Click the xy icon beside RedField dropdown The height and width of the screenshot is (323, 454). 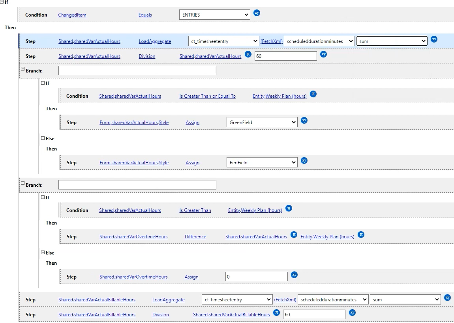304,161
